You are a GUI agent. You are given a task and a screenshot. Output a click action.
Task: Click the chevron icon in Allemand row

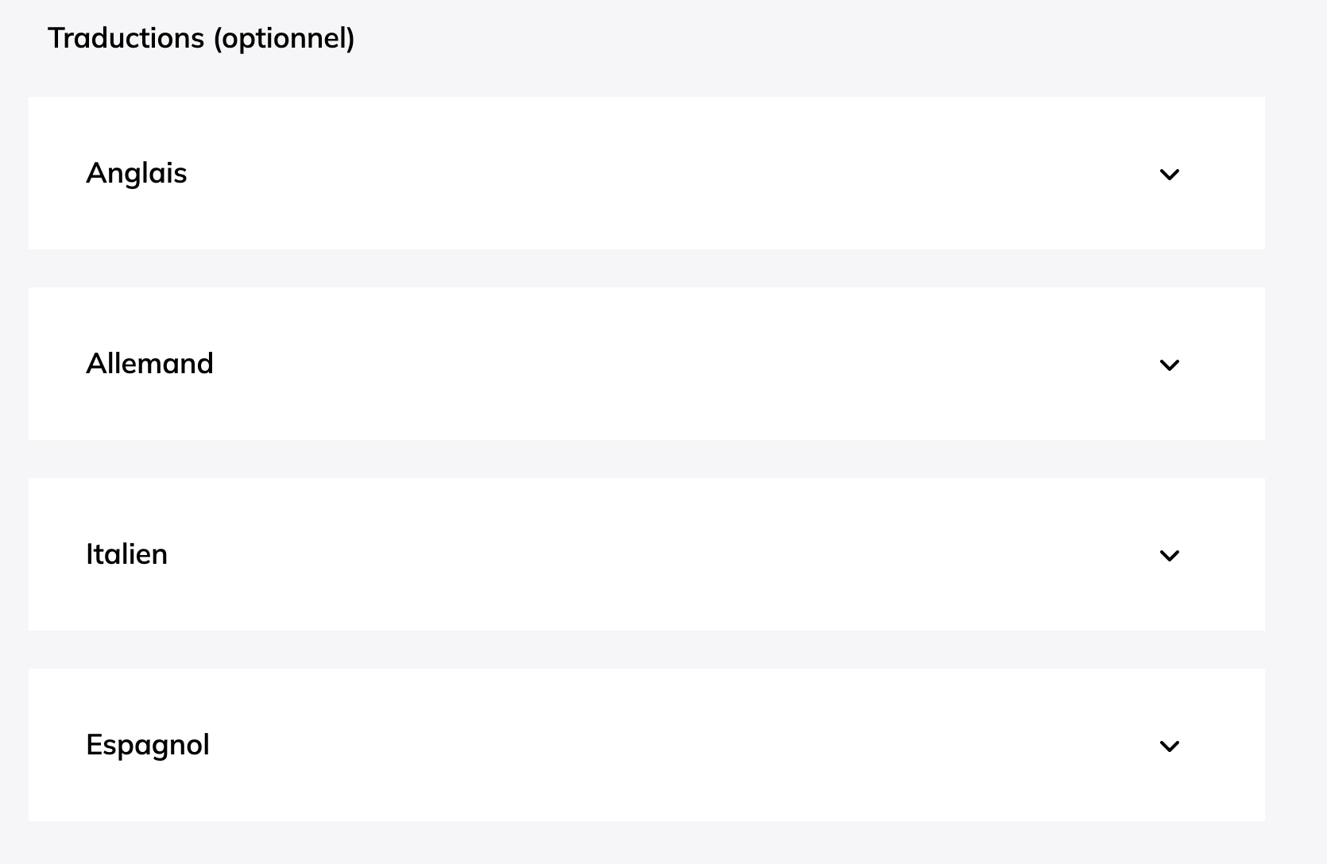1169,364
